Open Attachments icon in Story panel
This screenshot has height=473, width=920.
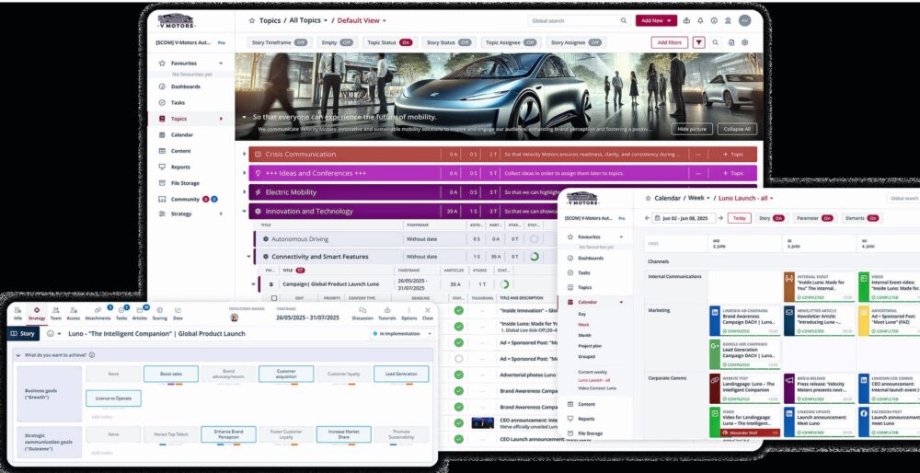pyautogui.click(x=98, y=310)
